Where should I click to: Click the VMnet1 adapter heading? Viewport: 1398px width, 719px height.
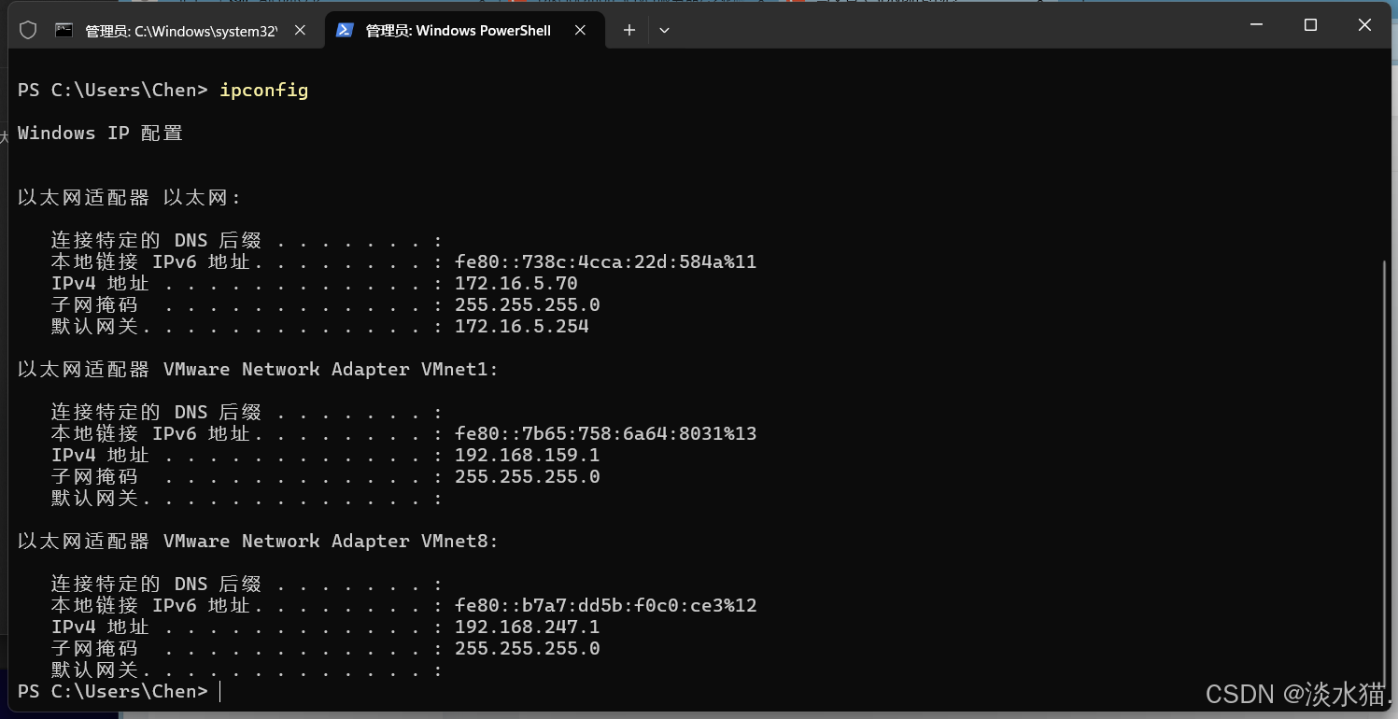point(258,369)
